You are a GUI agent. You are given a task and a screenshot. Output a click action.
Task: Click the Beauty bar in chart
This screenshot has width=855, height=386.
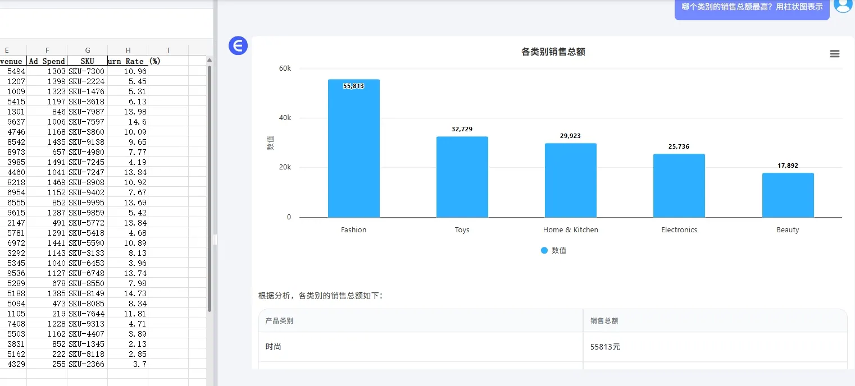[788, 195]
